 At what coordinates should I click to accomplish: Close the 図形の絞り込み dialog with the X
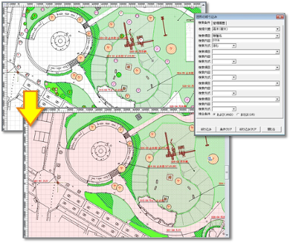279,17
